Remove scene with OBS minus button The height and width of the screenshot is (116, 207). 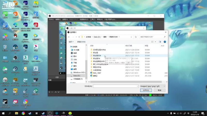tap(52, 92)
